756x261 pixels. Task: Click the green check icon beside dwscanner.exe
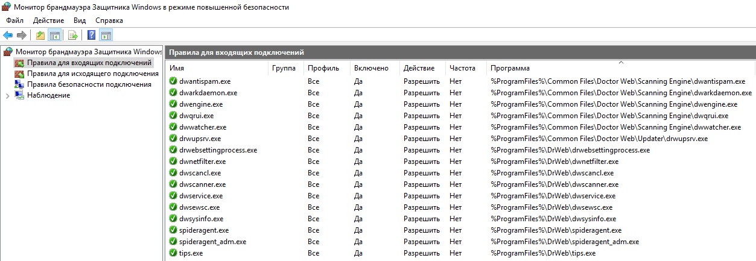point(173,184)
